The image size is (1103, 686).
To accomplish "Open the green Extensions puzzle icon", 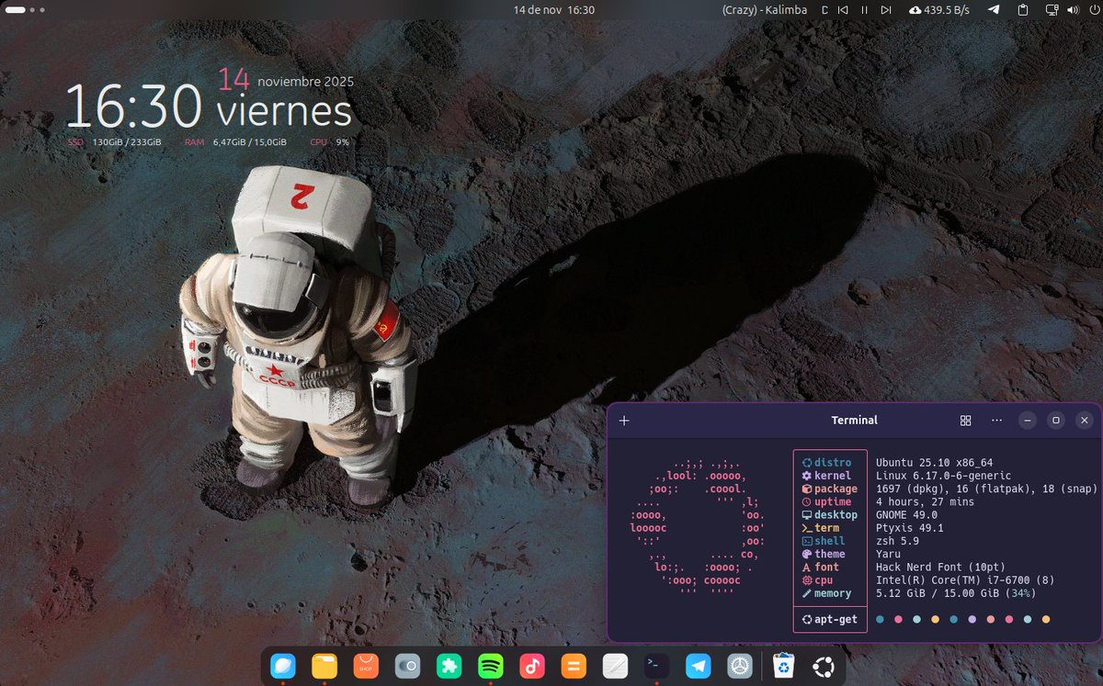I will (x=449, y=666).
